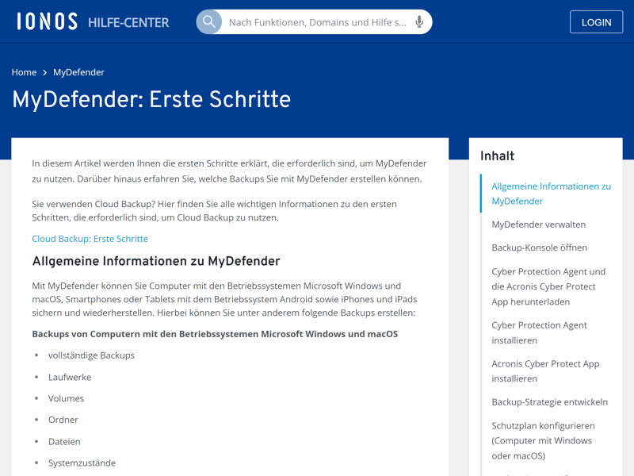Type in the search field for Funktionen
634x476 pixels.
317,22
